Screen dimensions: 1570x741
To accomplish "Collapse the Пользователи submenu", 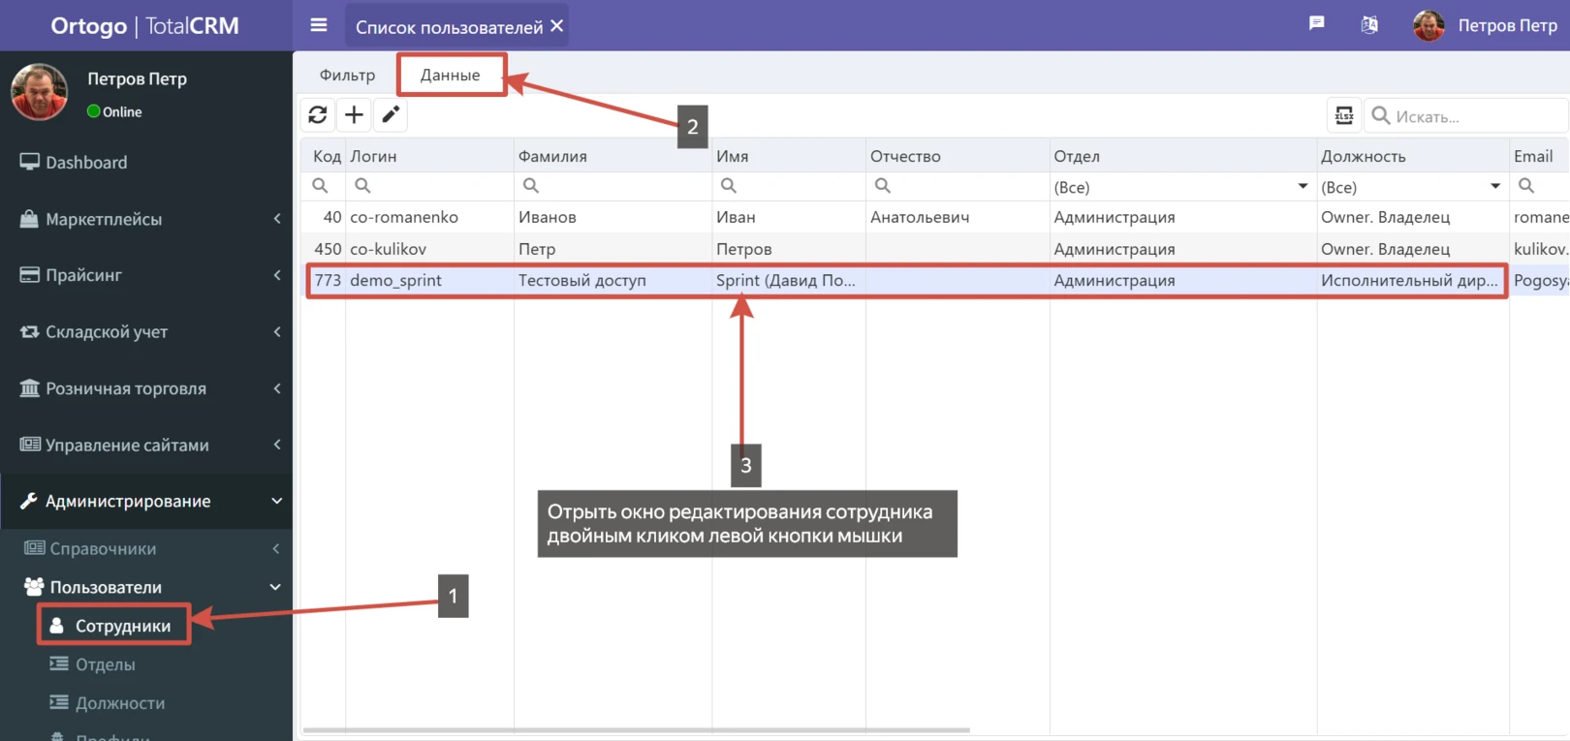I will pyautogui.click(x=145, y=587).
